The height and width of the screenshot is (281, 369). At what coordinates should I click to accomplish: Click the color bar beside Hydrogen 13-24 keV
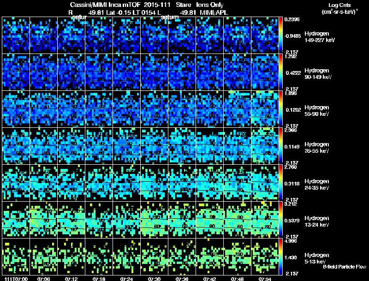pyautogui.click(x=280, y=220)
